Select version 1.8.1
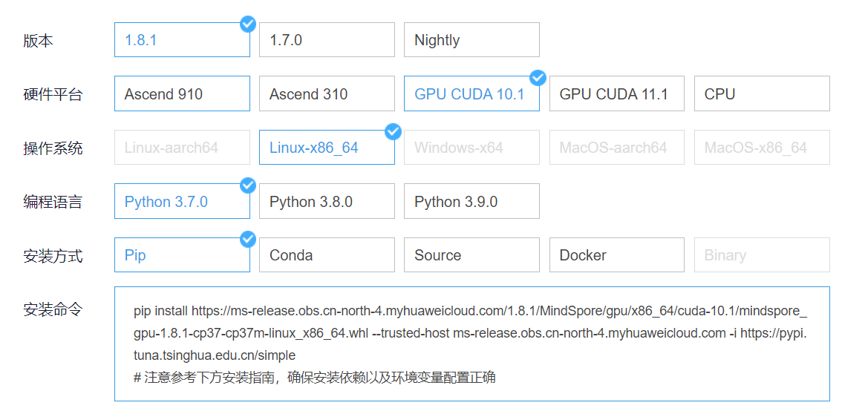 tap(182, 40)
